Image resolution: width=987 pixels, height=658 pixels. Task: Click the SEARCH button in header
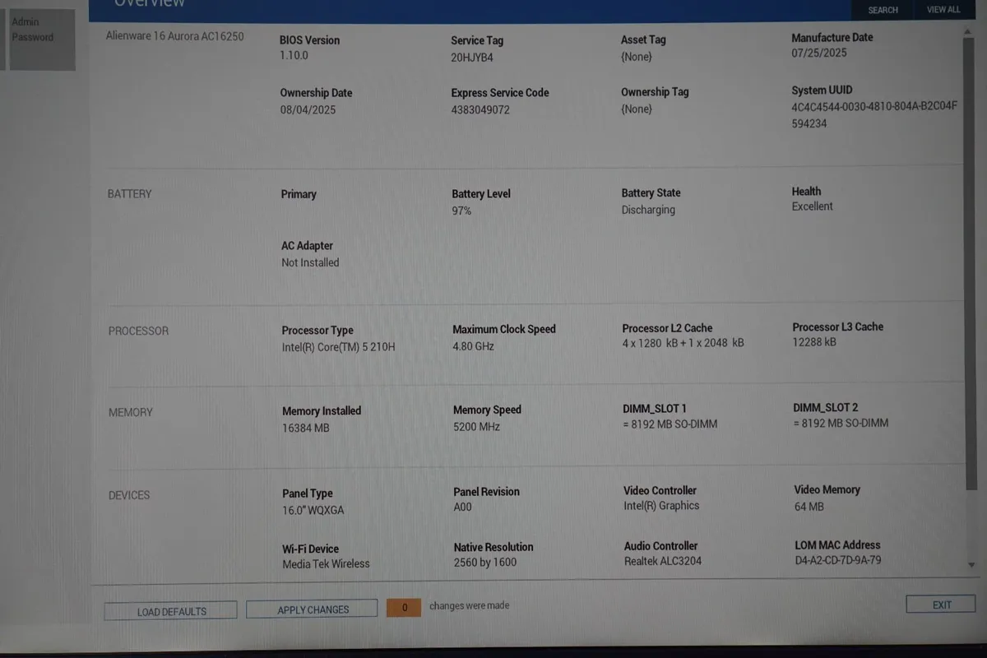[883, 10]
